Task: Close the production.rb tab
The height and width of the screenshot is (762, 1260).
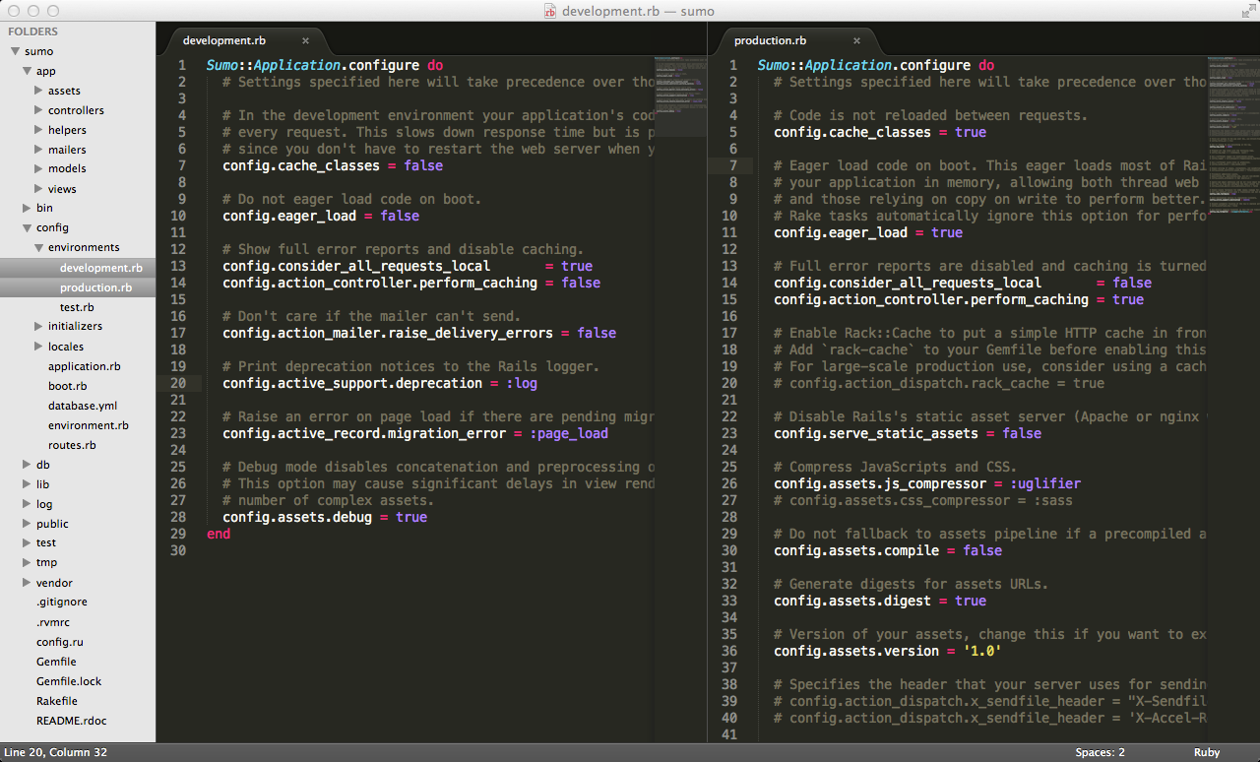Action: pyautogui.click(x=856, y=41)
